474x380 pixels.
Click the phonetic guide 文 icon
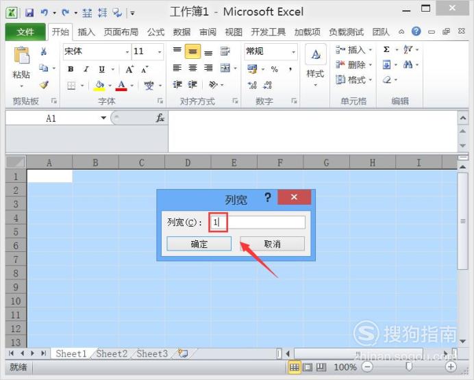(149, 86)
